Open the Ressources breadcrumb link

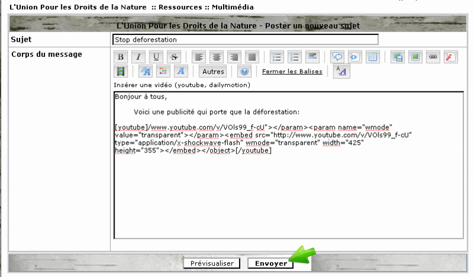click(180, 7)
